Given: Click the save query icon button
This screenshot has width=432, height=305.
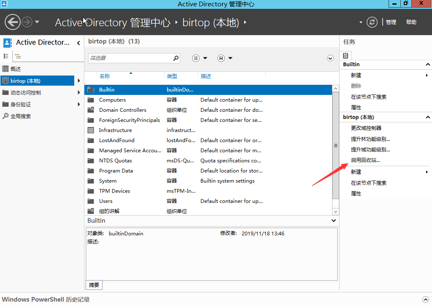Looking at the screenshot, I should pos(221,58).
